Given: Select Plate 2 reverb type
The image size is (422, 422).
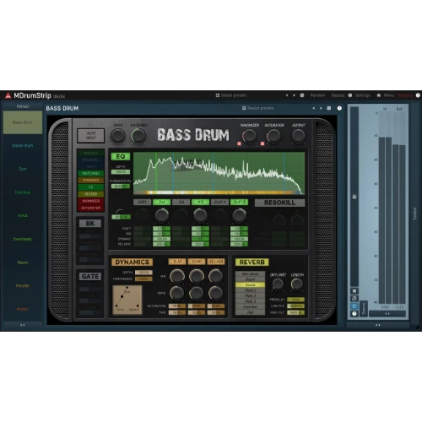Looking at the screenshot, I should point(250,295).
